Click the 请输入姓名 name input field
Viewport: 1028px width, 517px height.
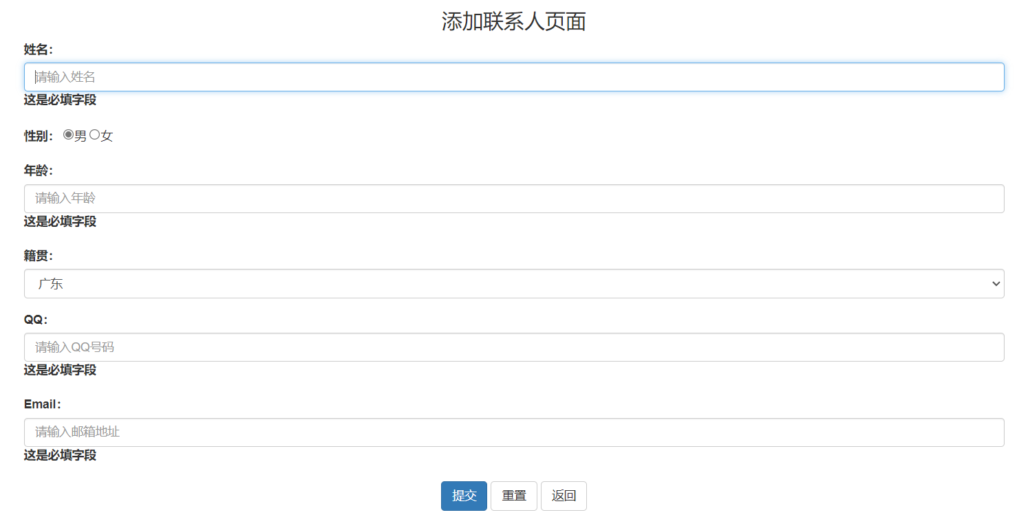[x=513, y=77]
